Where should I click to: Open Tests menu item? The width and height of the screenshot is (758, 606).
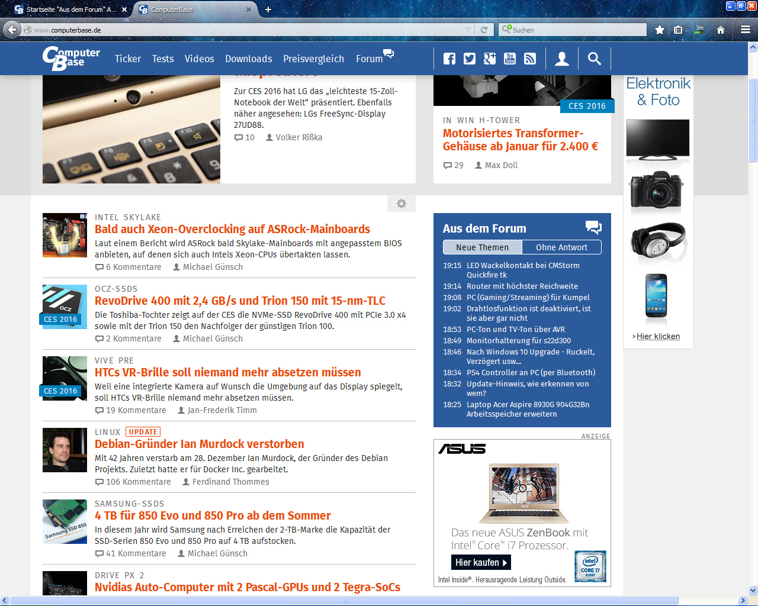(x=163, y=59)
